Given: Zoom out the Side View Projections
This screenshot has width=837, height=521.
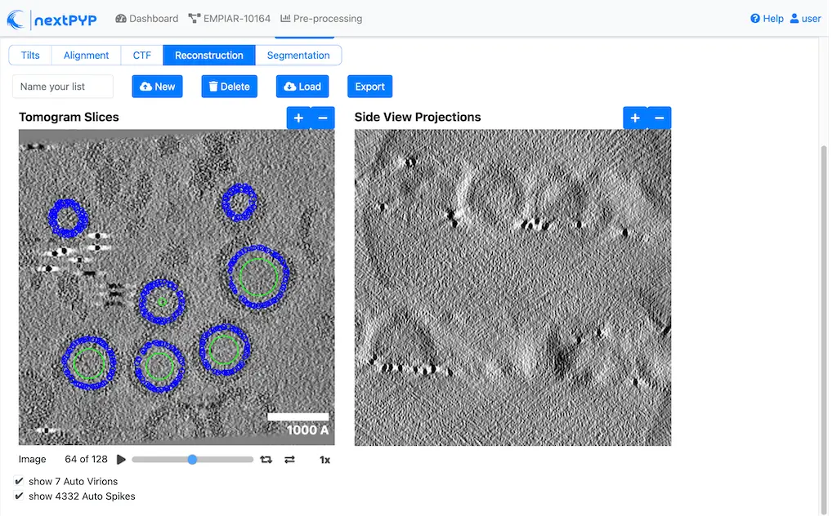Looking at the screenshot, I should 659,118.
